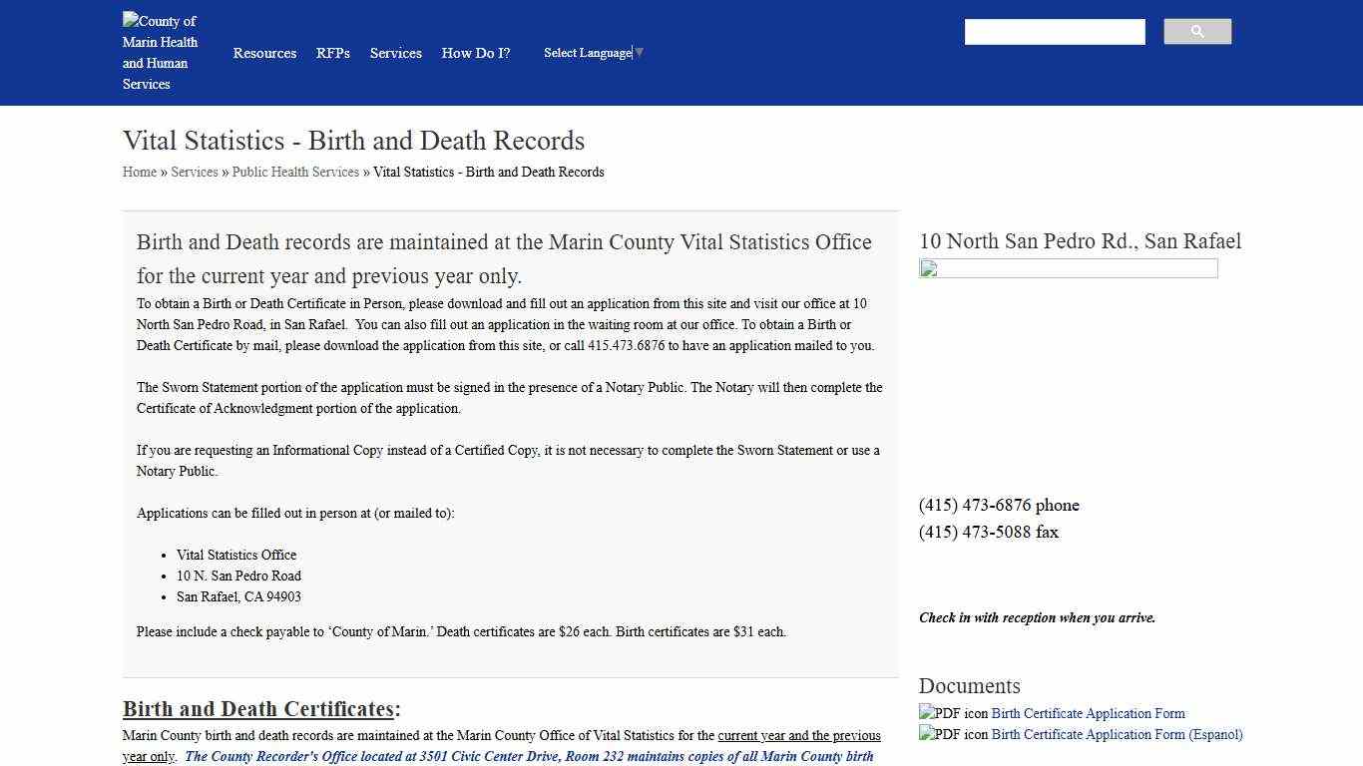
Task: Click inside the search text field
Action: pos(1054,31)
